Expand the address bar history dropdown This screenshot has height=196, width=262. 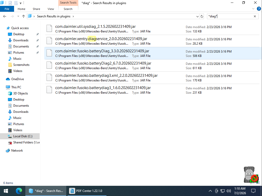tap(197, 16)
